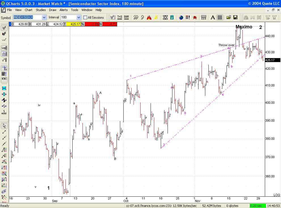Select the Fibonacci time zones tool

click(x=4, y=167)
